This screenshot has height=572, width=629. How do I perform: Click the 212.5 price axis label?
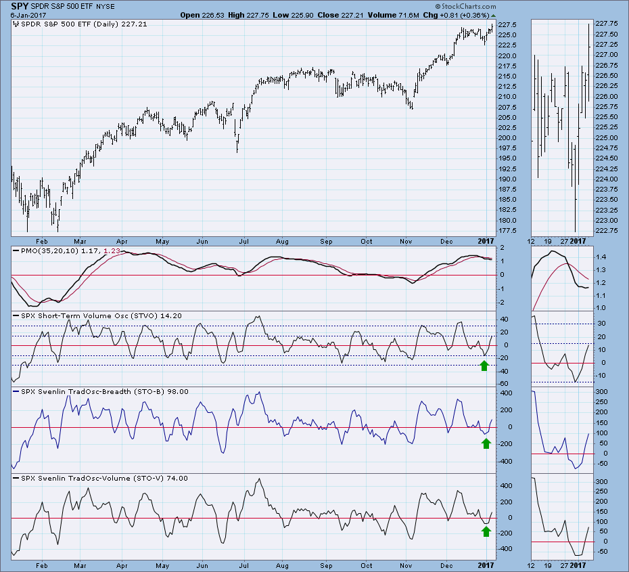coord(507,87)
